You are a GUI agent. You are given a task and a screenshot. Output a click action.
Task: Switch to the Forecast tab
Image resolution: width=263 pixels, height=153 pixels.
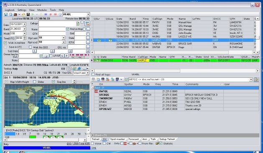pyautogui.click(x=133, y=139)
